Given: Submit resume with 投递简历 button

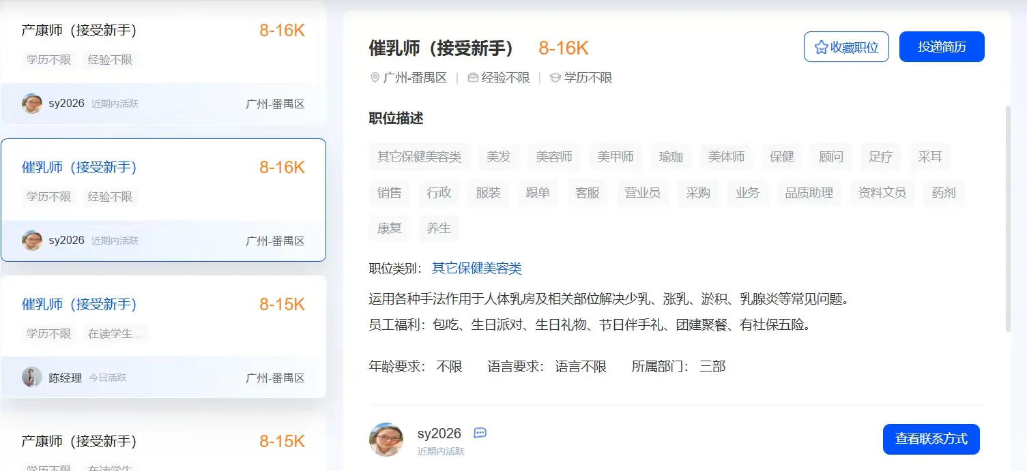Looking at the screenshot, I should point(942,46).
